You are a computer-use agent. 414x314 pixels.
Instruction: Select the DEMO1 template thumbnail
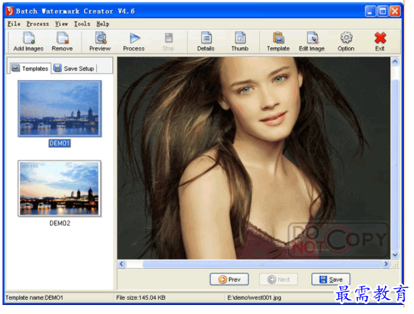pyautogui.click(x=59, y=109)
